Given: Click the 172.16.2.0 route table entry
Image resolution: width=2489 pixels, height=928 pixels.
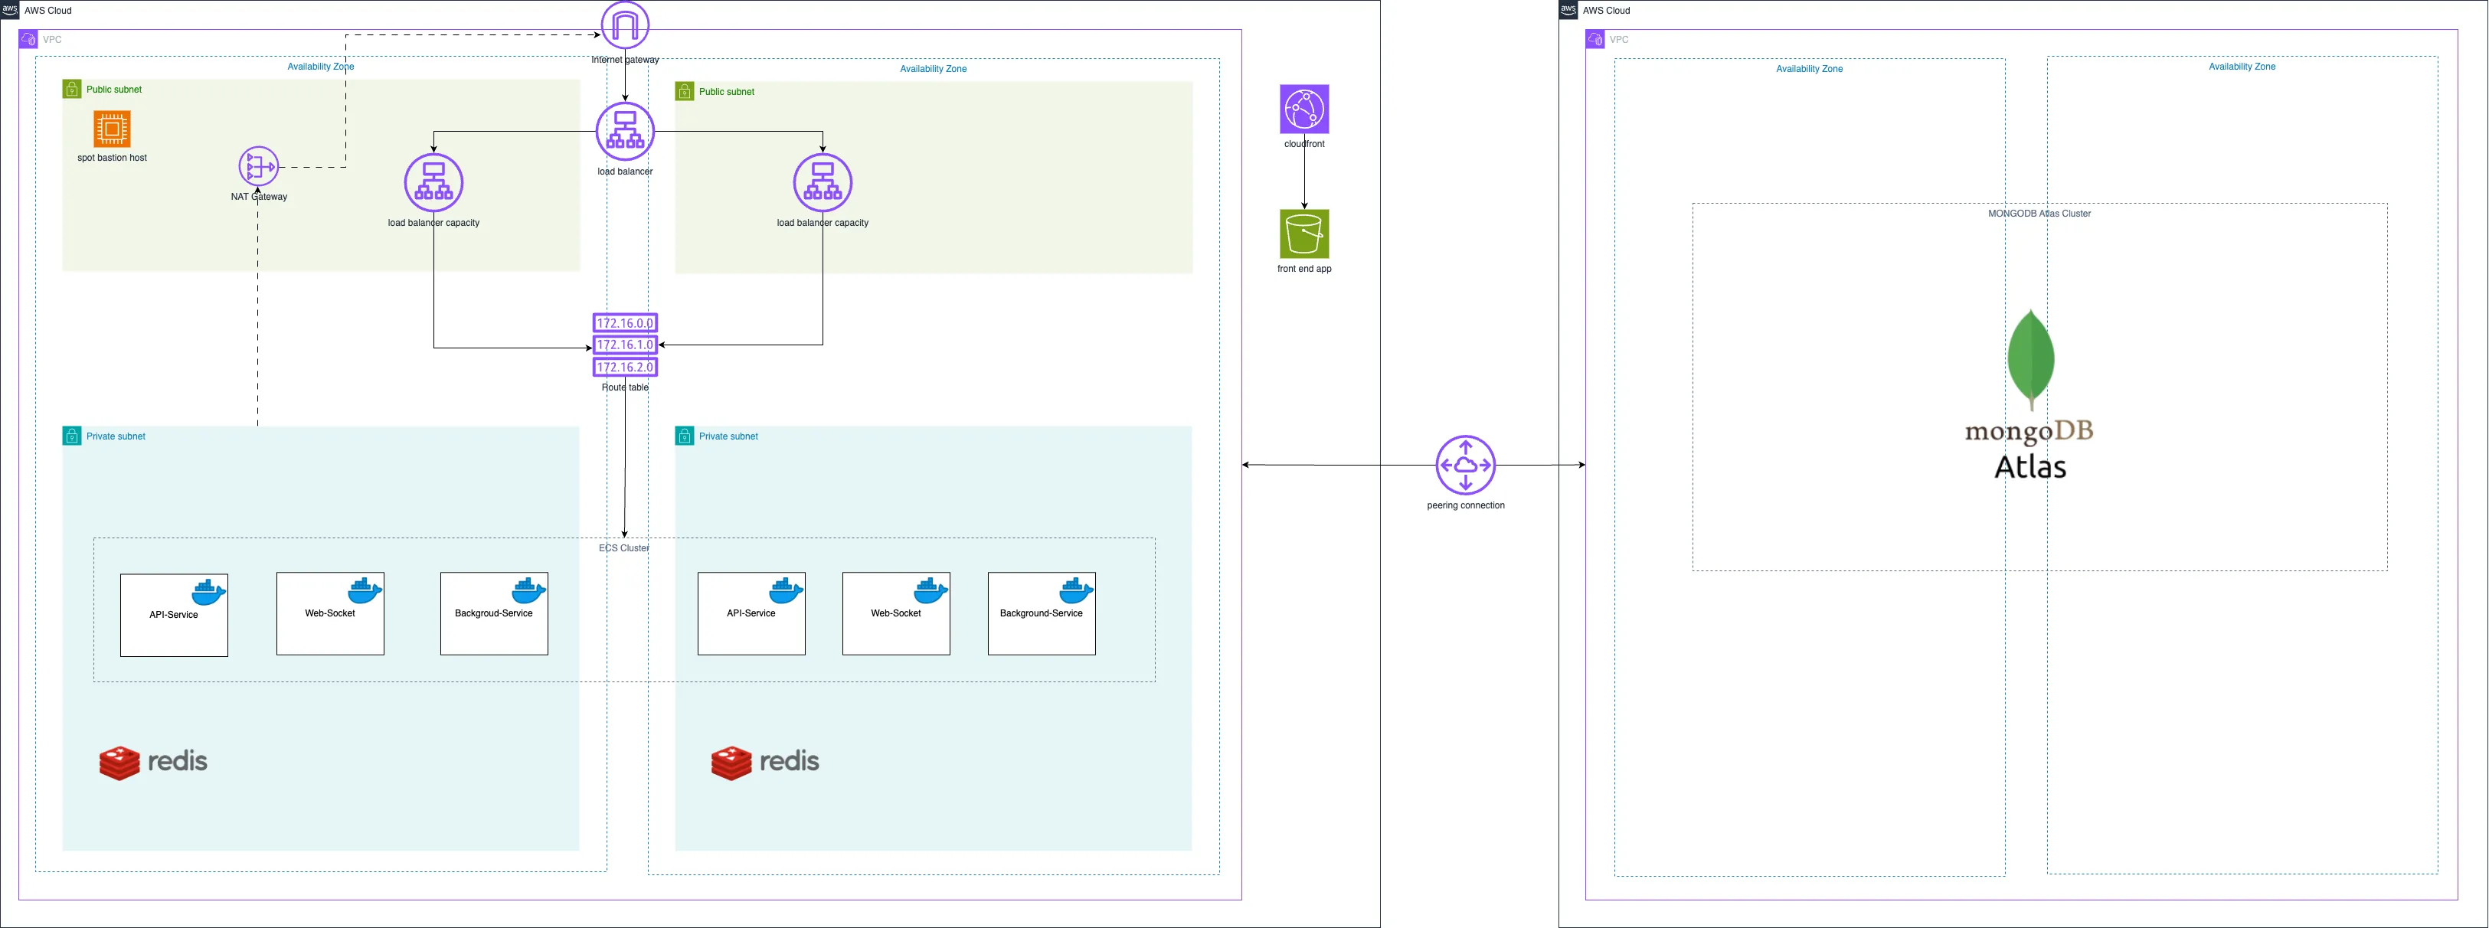Looking at the screenshot, I should (624, 367).
